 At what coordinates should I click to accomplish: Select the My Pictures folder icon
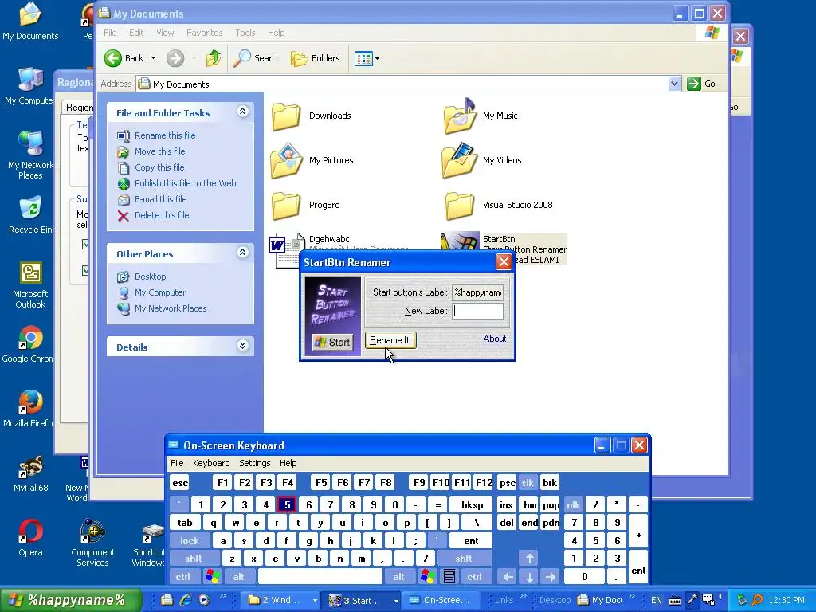coord(286,161)
